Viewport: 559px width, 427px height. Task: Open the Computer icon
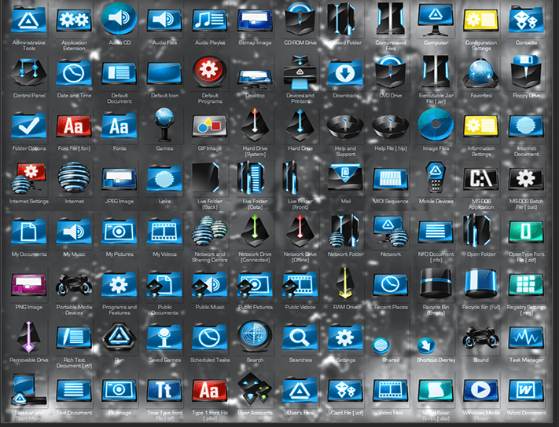436,20
